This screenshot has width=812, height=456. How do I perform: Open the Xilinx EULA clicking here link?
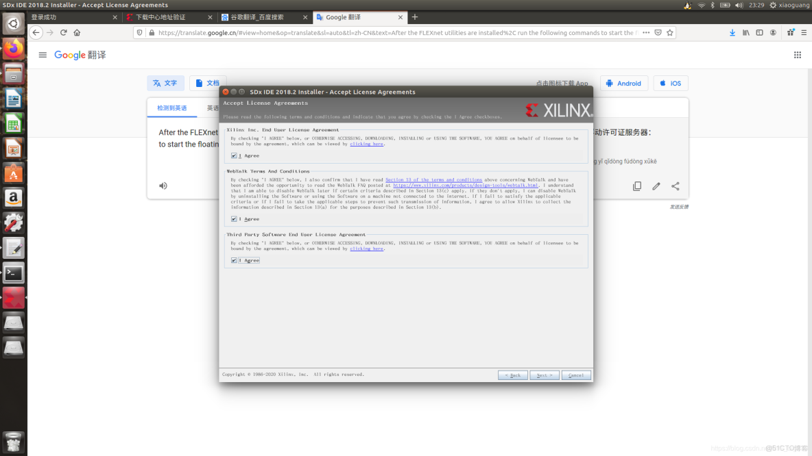click(x=367, y=144)
